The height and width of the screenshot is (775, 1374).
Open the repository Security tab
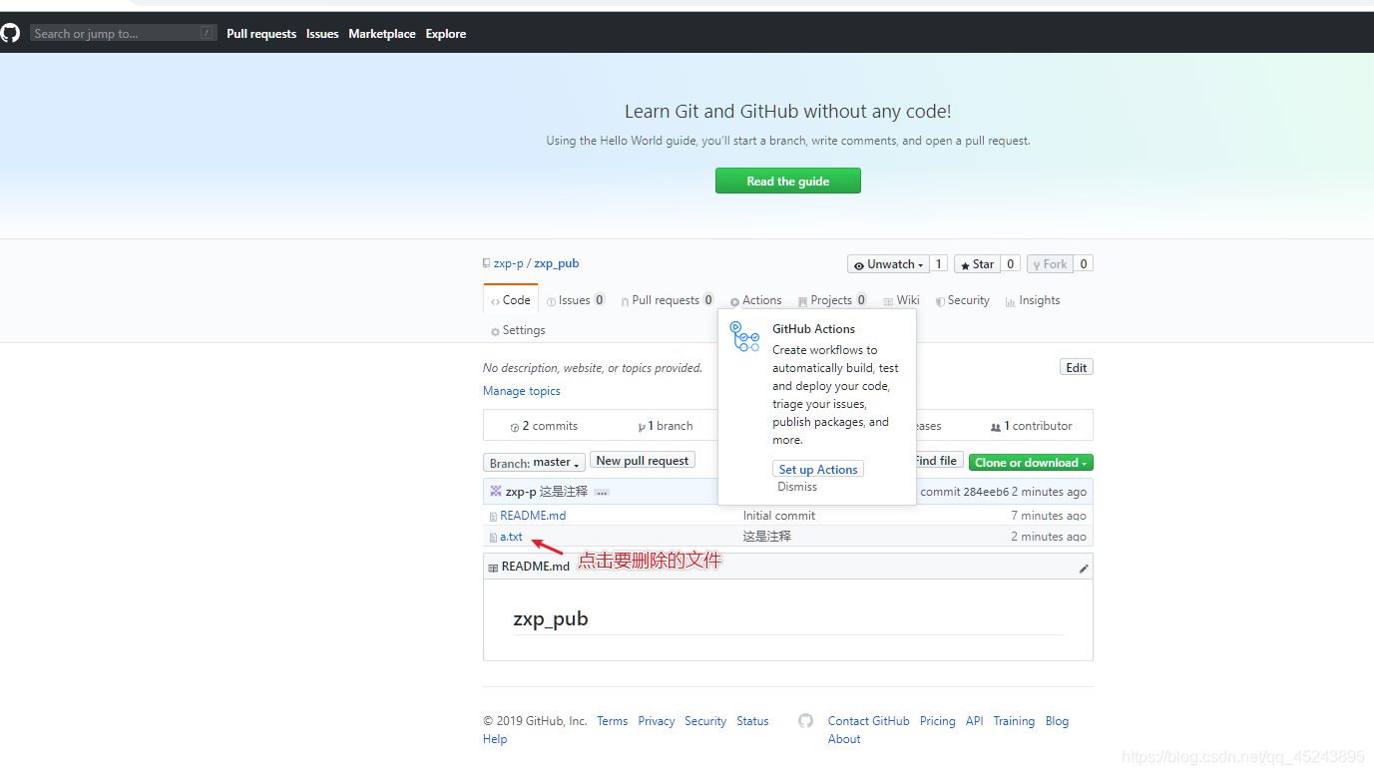962,300
